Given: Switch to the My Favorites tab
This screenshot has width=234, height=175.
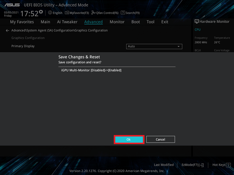Looking at the screenshot, I should 22,22.
